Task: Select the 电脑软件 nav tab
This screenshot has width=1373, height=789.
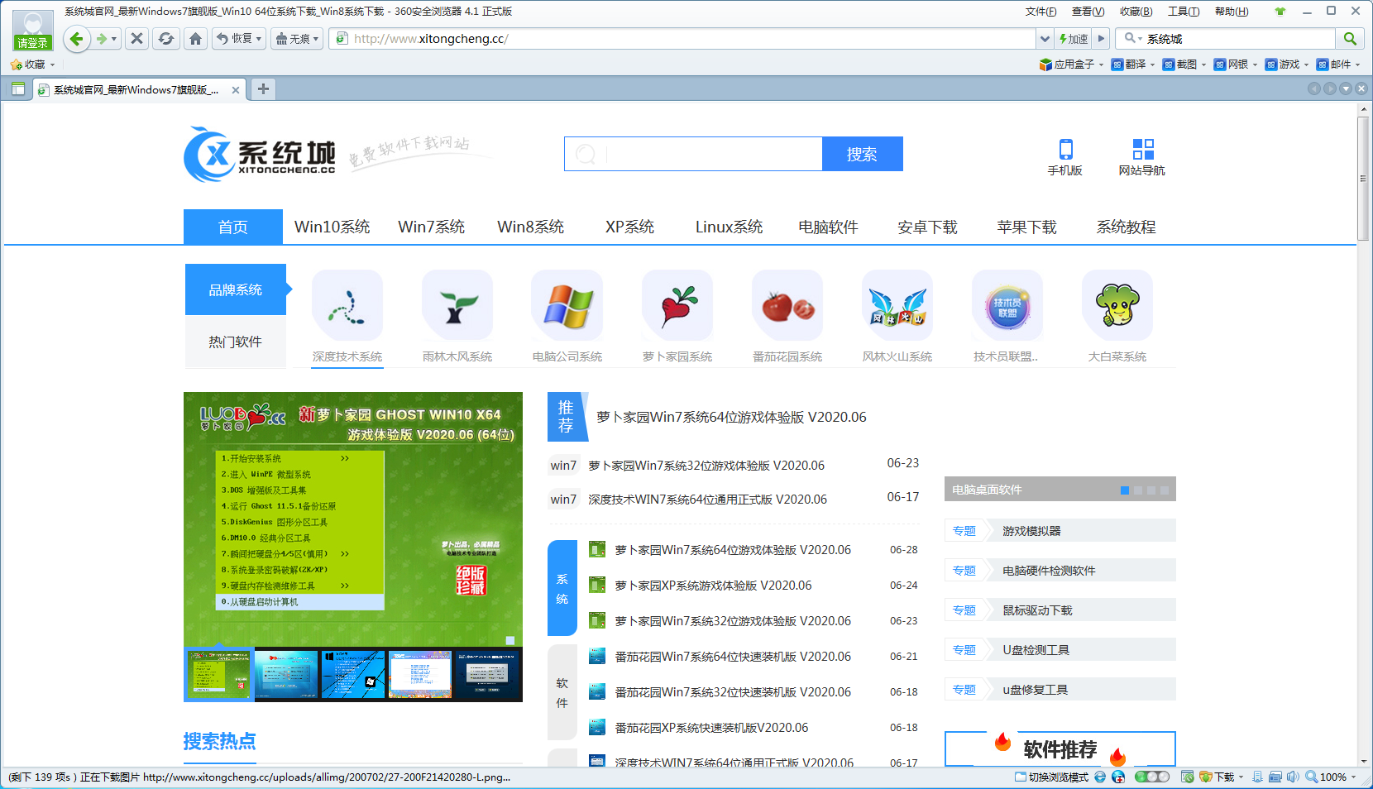Action: 828,227
